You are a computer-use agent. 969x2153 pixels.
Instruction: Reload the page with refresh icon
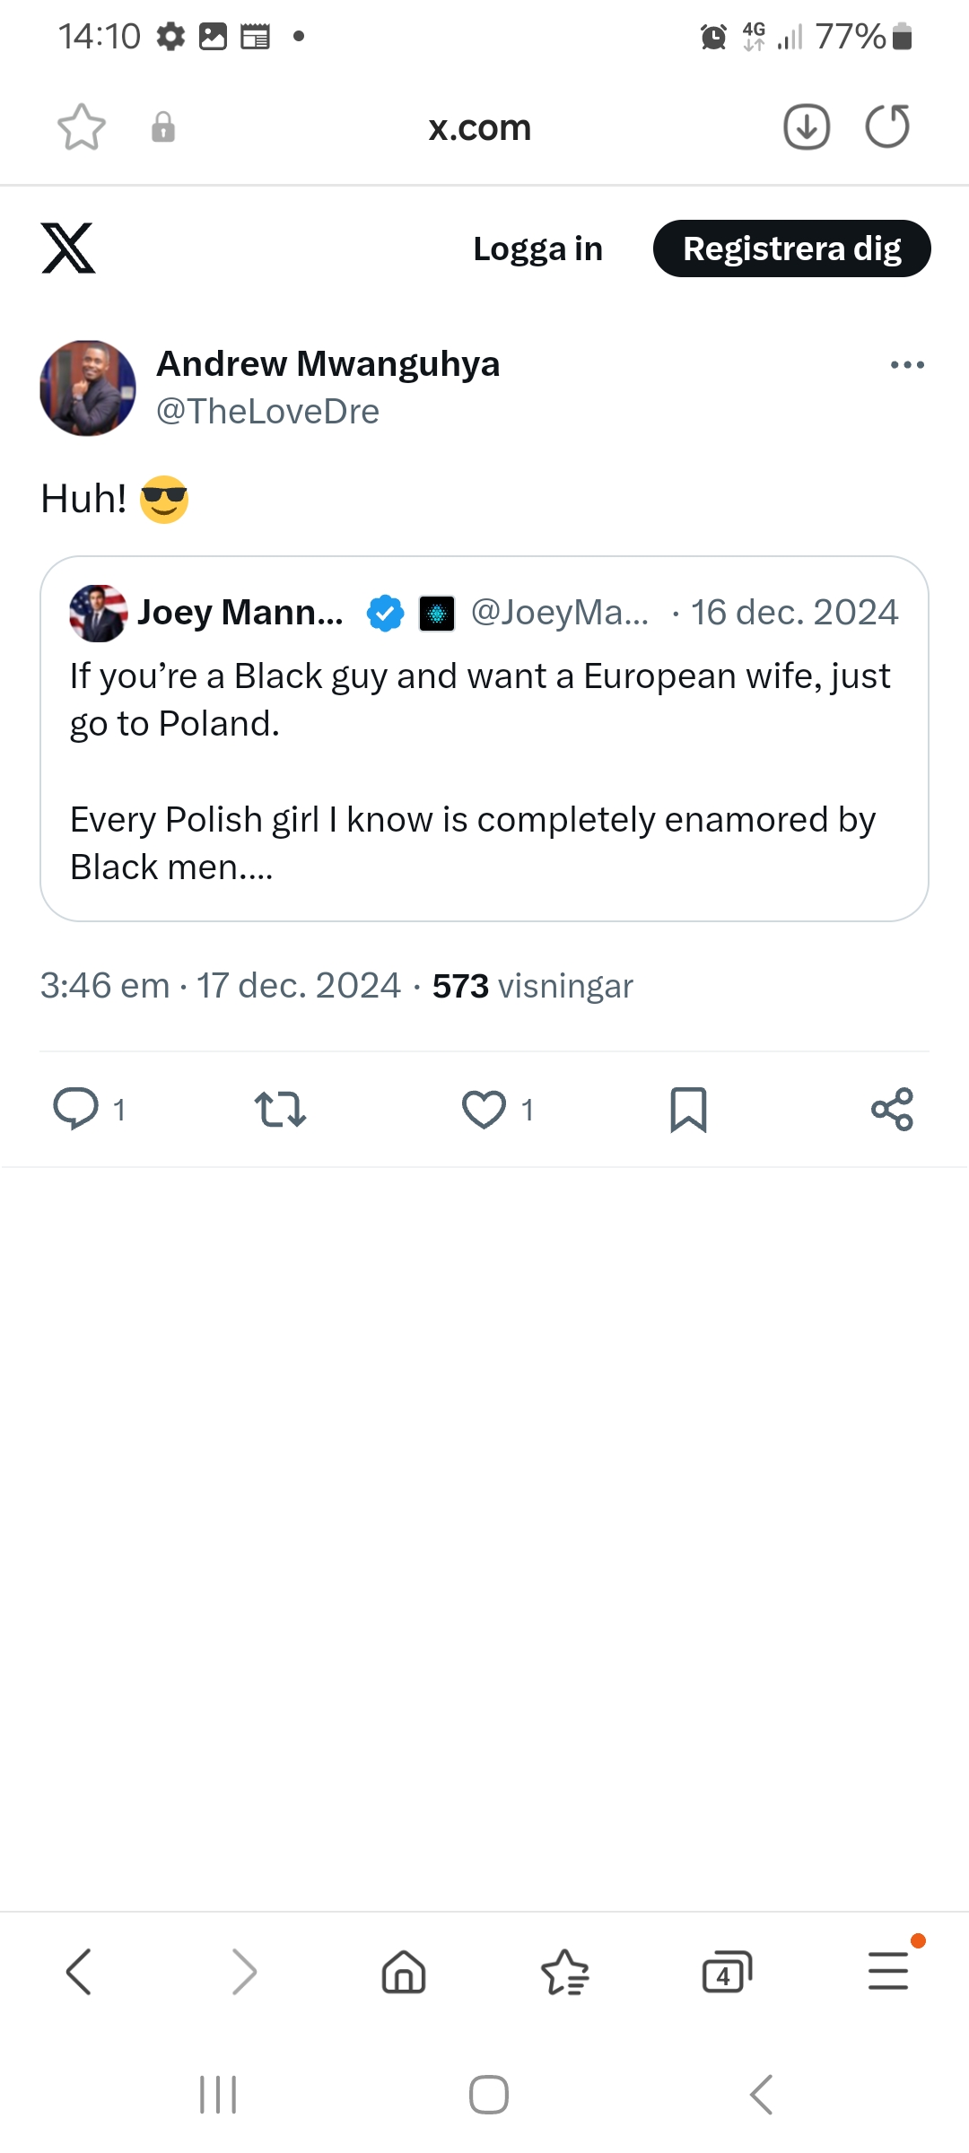[x=887, y=126]
